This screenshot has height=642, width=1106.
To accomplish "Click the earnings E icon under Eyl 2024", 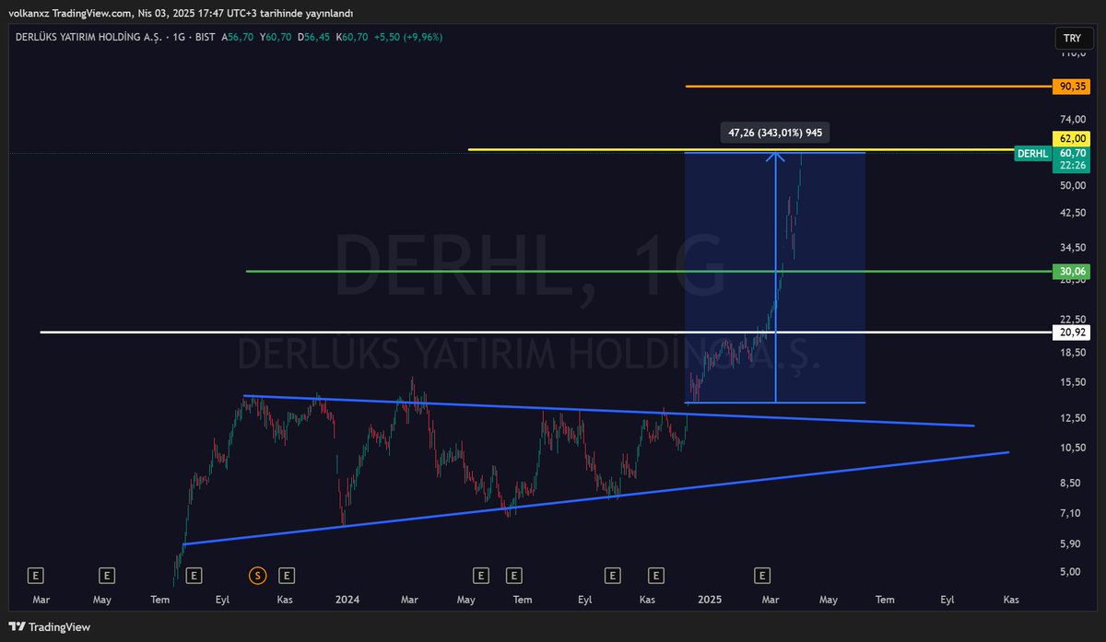I will pos(611,574).
